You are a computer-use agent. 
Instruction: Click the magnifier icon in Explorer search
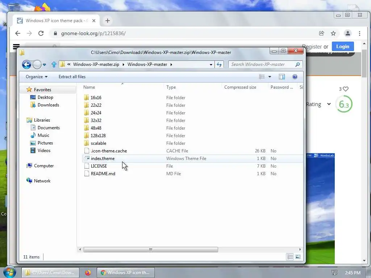pos(298,64)
